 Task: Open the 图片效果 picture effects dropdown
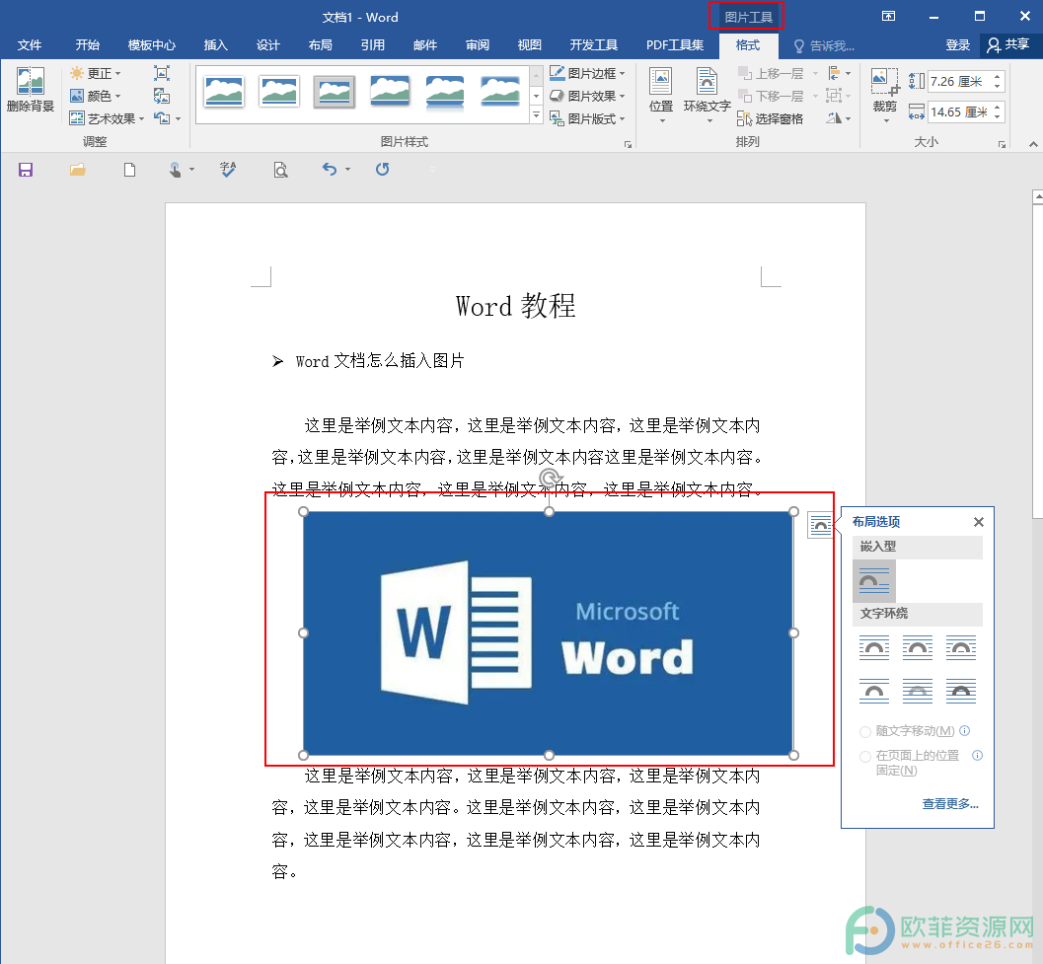(x=587, y=96)
